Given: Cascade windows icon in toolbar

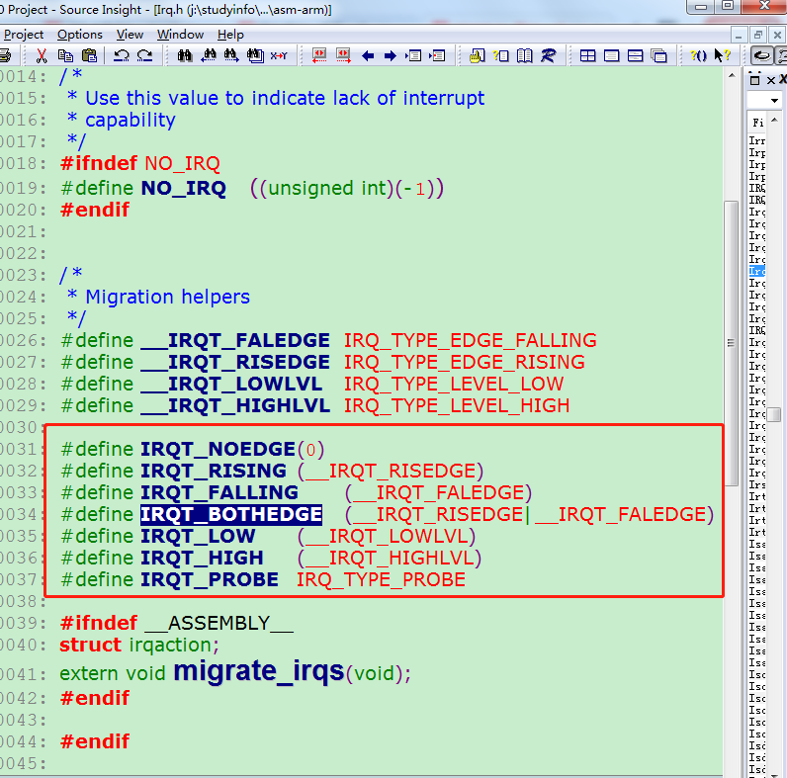Looking at the screenshot, I should point(659,55).
